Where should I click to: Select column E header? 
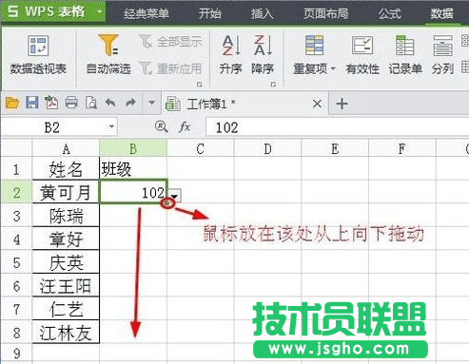tap(335, 148)
